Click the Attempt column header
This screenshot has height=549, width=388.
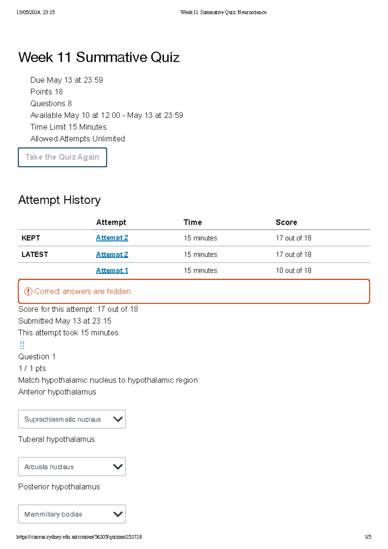pyautogui.click(x=111, y=222)
